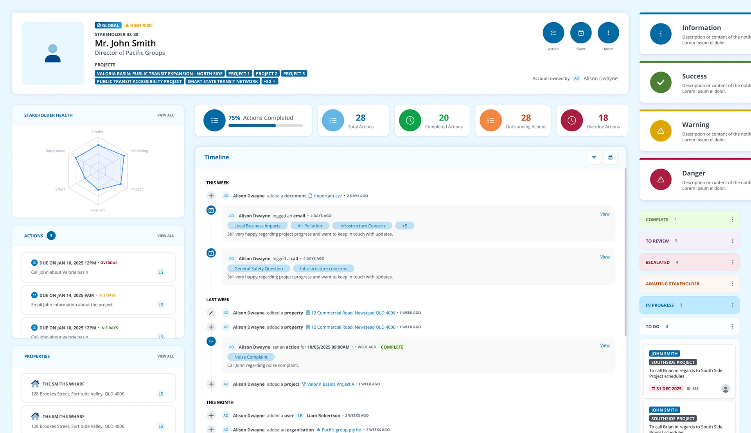Expand the +80 projects dropdown
Viewport: 751px width, 433px height.
pos(270,82)
